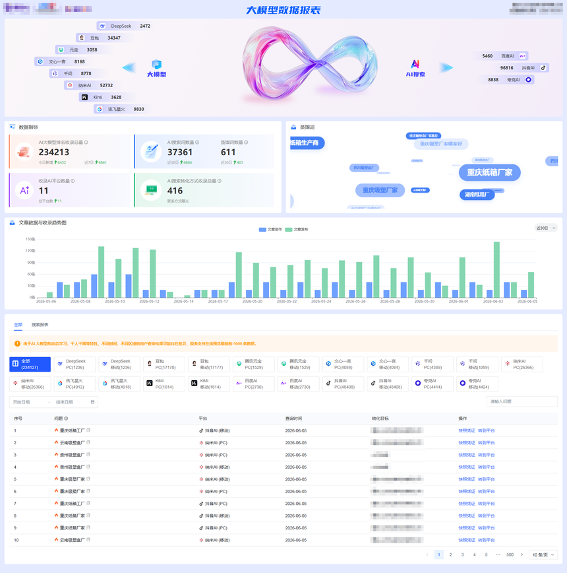Switch to the 搜索报表 tab
Screen dimensions: 567x573
tap(40, 325)
